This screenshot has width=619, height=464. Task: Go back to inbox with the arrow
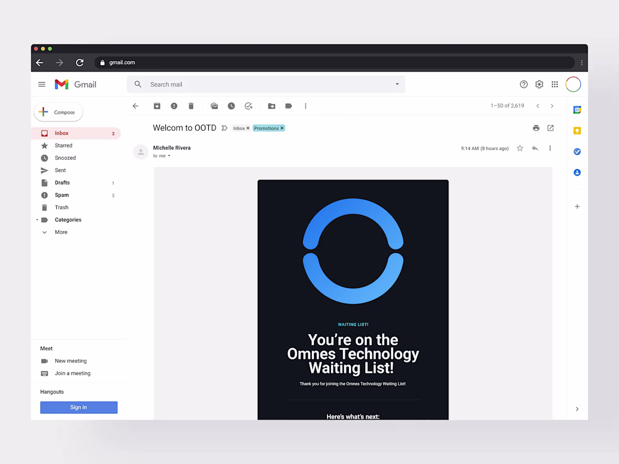point(136,106)
